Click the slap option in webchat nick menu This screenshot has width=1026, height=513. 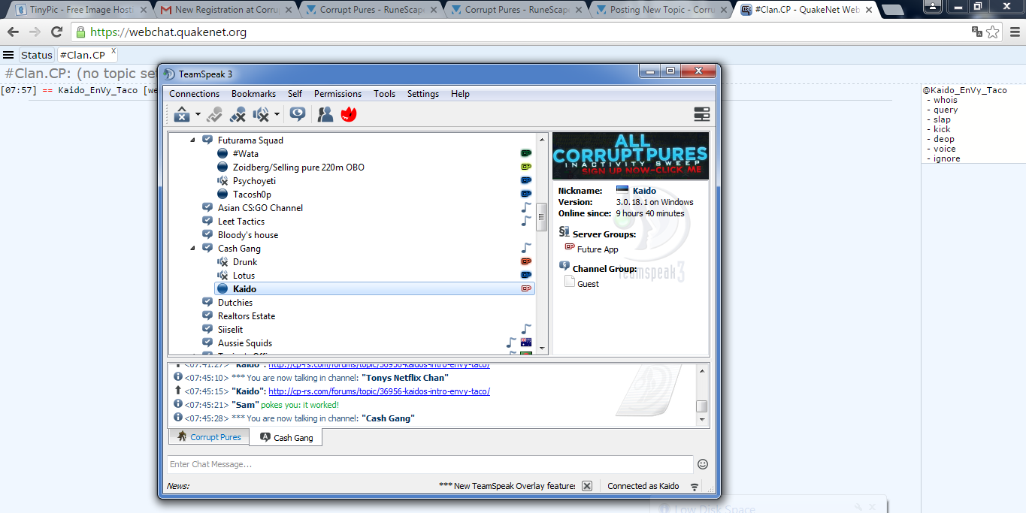943,119
